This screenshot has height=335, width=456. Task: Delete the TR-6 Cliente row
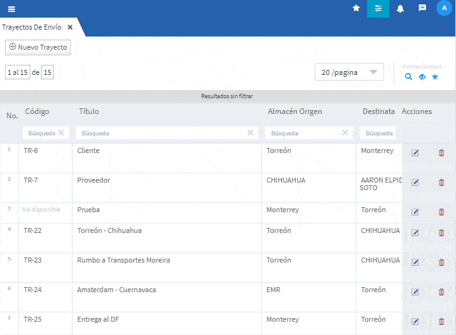point(441,152)
